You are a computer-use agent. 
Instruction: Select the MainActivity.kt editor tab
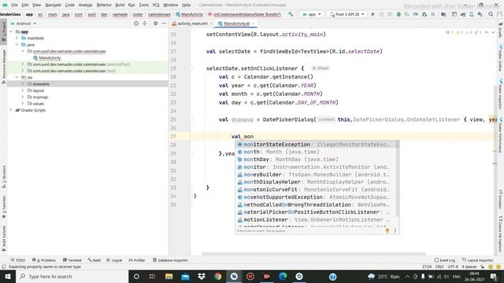[236, 24]
